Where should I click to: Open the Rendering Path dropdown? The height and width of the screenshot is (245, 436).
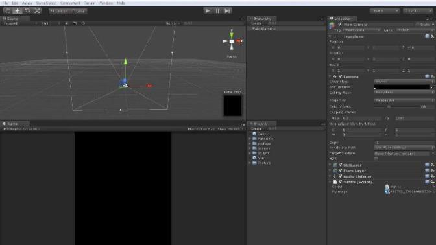click(404, 148)
